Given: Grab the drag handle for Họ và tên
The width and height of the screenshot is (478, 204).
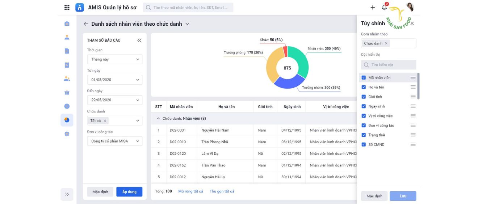Looking at the screenshot, I should pos(413,87).
